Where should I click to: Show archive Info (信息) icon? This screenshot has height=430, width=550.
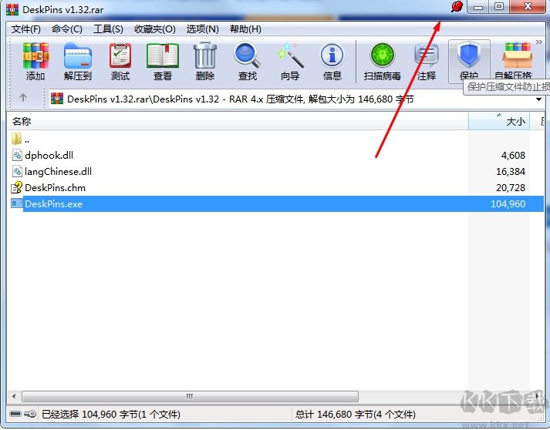(x=332, y=62)
